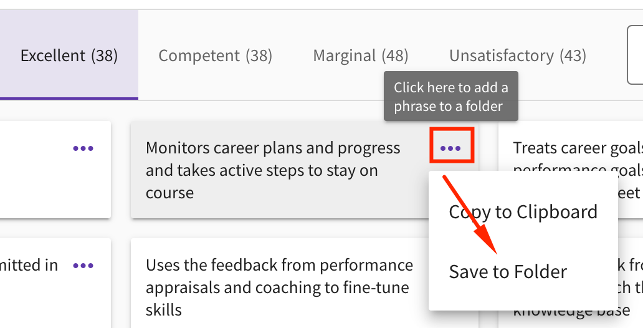The height and width of the screenshot is (328, 643).
Task: Switch to the Unsatisfactory (43) tab
Action: [518, 55]
